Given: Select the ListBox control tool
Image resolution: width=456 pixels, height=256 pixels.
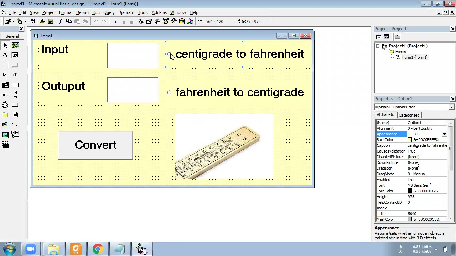Looking at the screenshot, I should pos(15,85).
